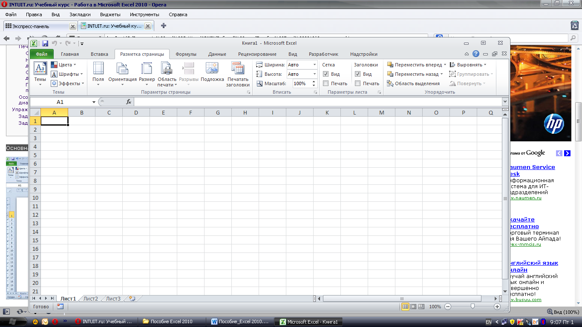Toggle Сетка Вид gridlines view checkbox

326,74
